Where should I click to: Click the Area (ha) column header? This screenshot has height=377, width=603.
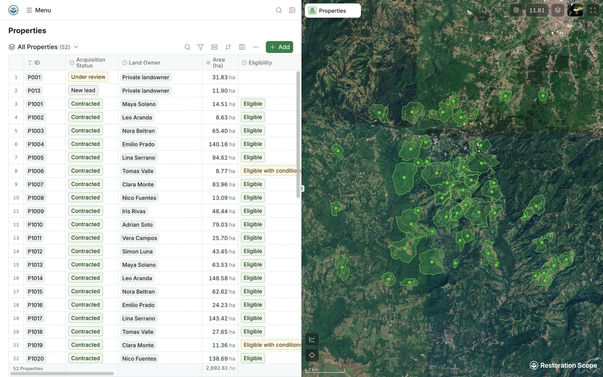coord(220,63)
